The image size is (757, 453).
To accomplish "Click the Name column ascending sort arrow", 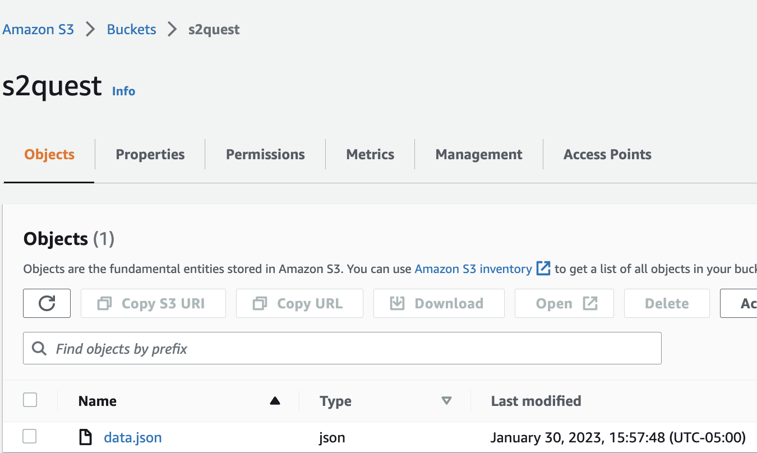I will pos(275,401).
